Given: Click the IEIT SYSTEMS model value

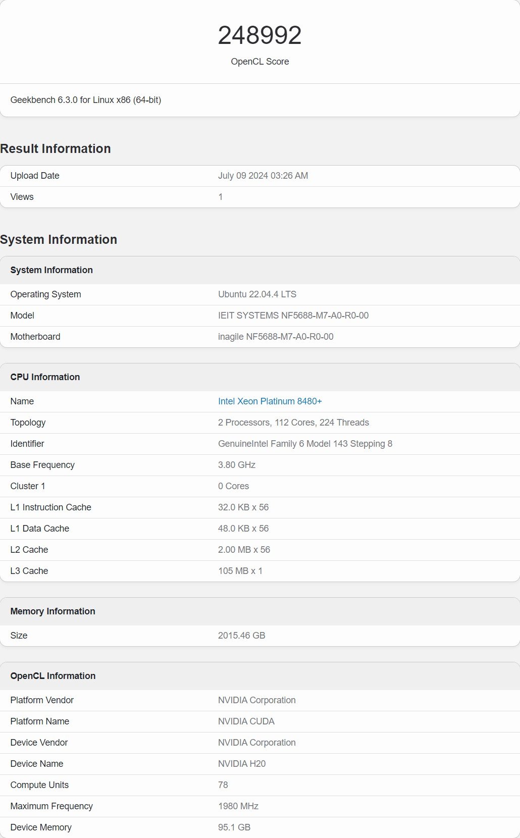Looking at the screenshot, I should click(x=293, y=316).
